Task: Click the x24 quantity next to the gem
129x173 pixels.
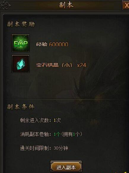Action: tap(82, 65)
